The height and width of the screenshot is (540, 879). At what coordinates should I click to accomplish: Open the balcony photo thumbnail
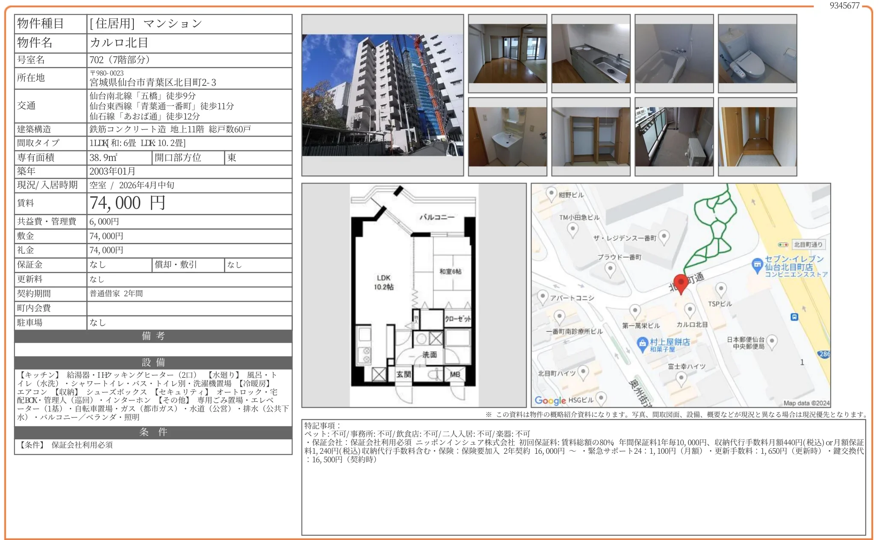tap(674, 137)
